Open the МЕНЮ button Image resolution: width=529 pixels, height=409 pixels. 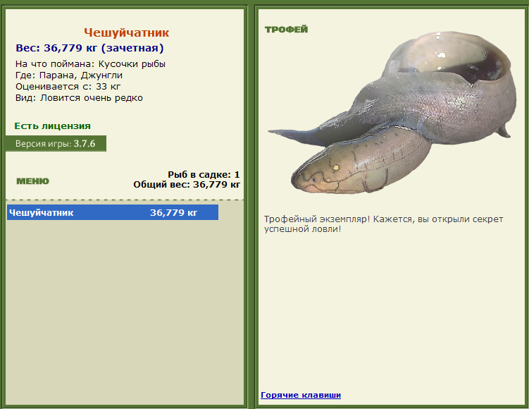coord(32,181)
